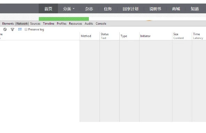Viewport: 206px width, 133px height.
Task: Sort by the Method column header
Action: click(x=90, y=36)
